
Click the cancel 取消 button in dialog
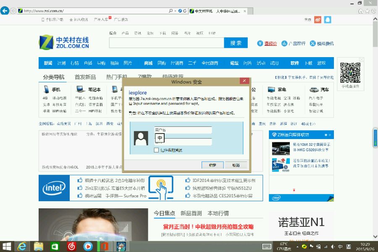tap(236, 165)
